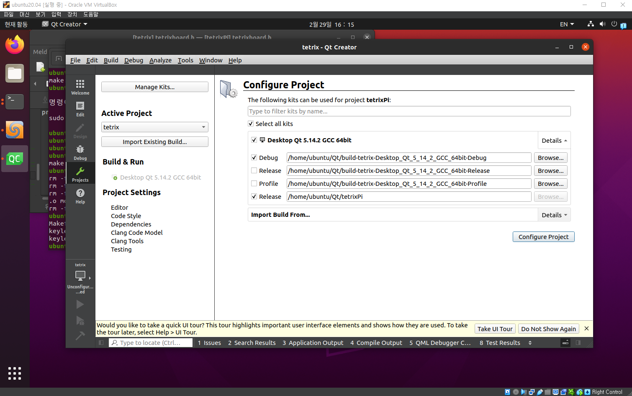The width and height of the screenshot is (632, 396).
Task: Click the Debug build path field
Action: [x=409, y=157]
